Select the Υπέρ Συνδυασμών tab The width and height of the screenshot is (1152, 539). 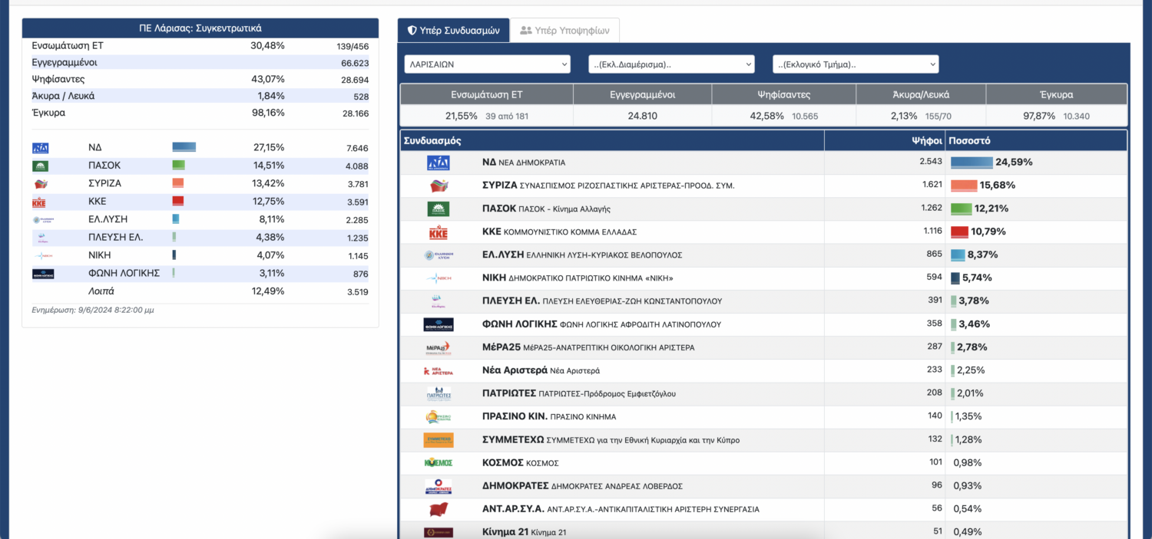click(x=453, y=31)
